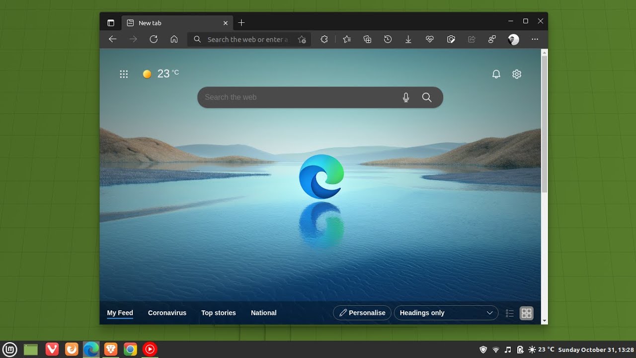Viewport: 636px width, 358px height.
Task: Open Settings and more menu
Action: click(x=535, y=39)
